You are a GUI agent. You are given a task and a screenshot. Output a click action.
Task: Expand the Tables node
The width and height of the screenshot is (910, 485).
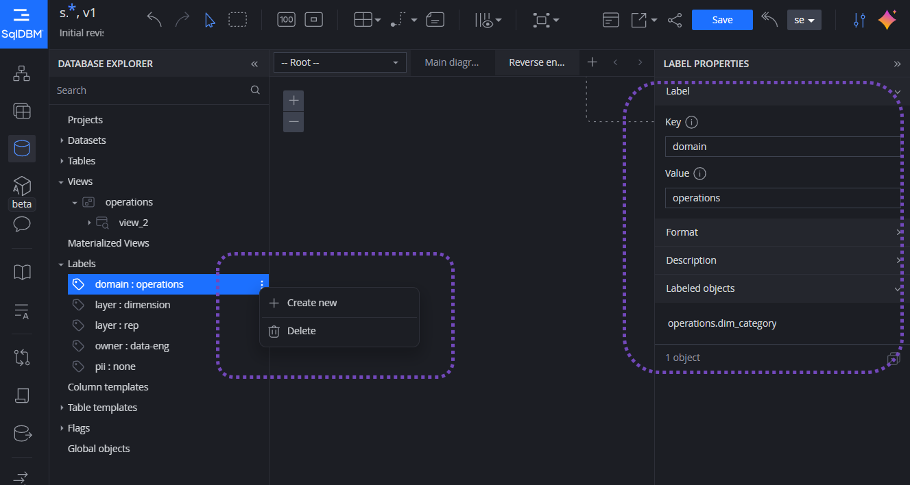(62, 161)
